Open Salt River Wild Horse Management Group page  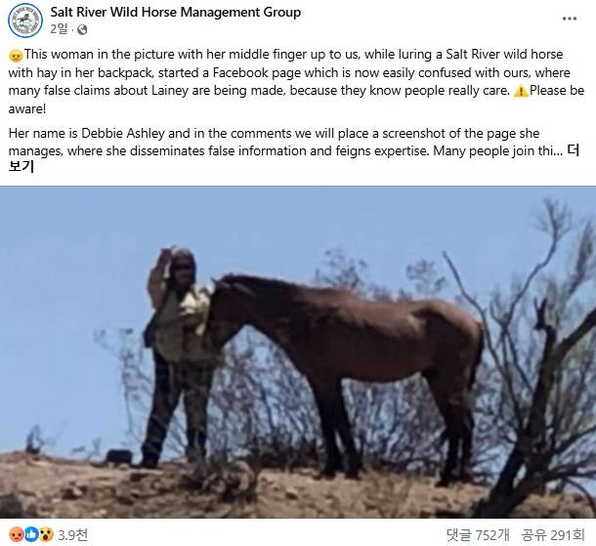(x=176, y=12)
